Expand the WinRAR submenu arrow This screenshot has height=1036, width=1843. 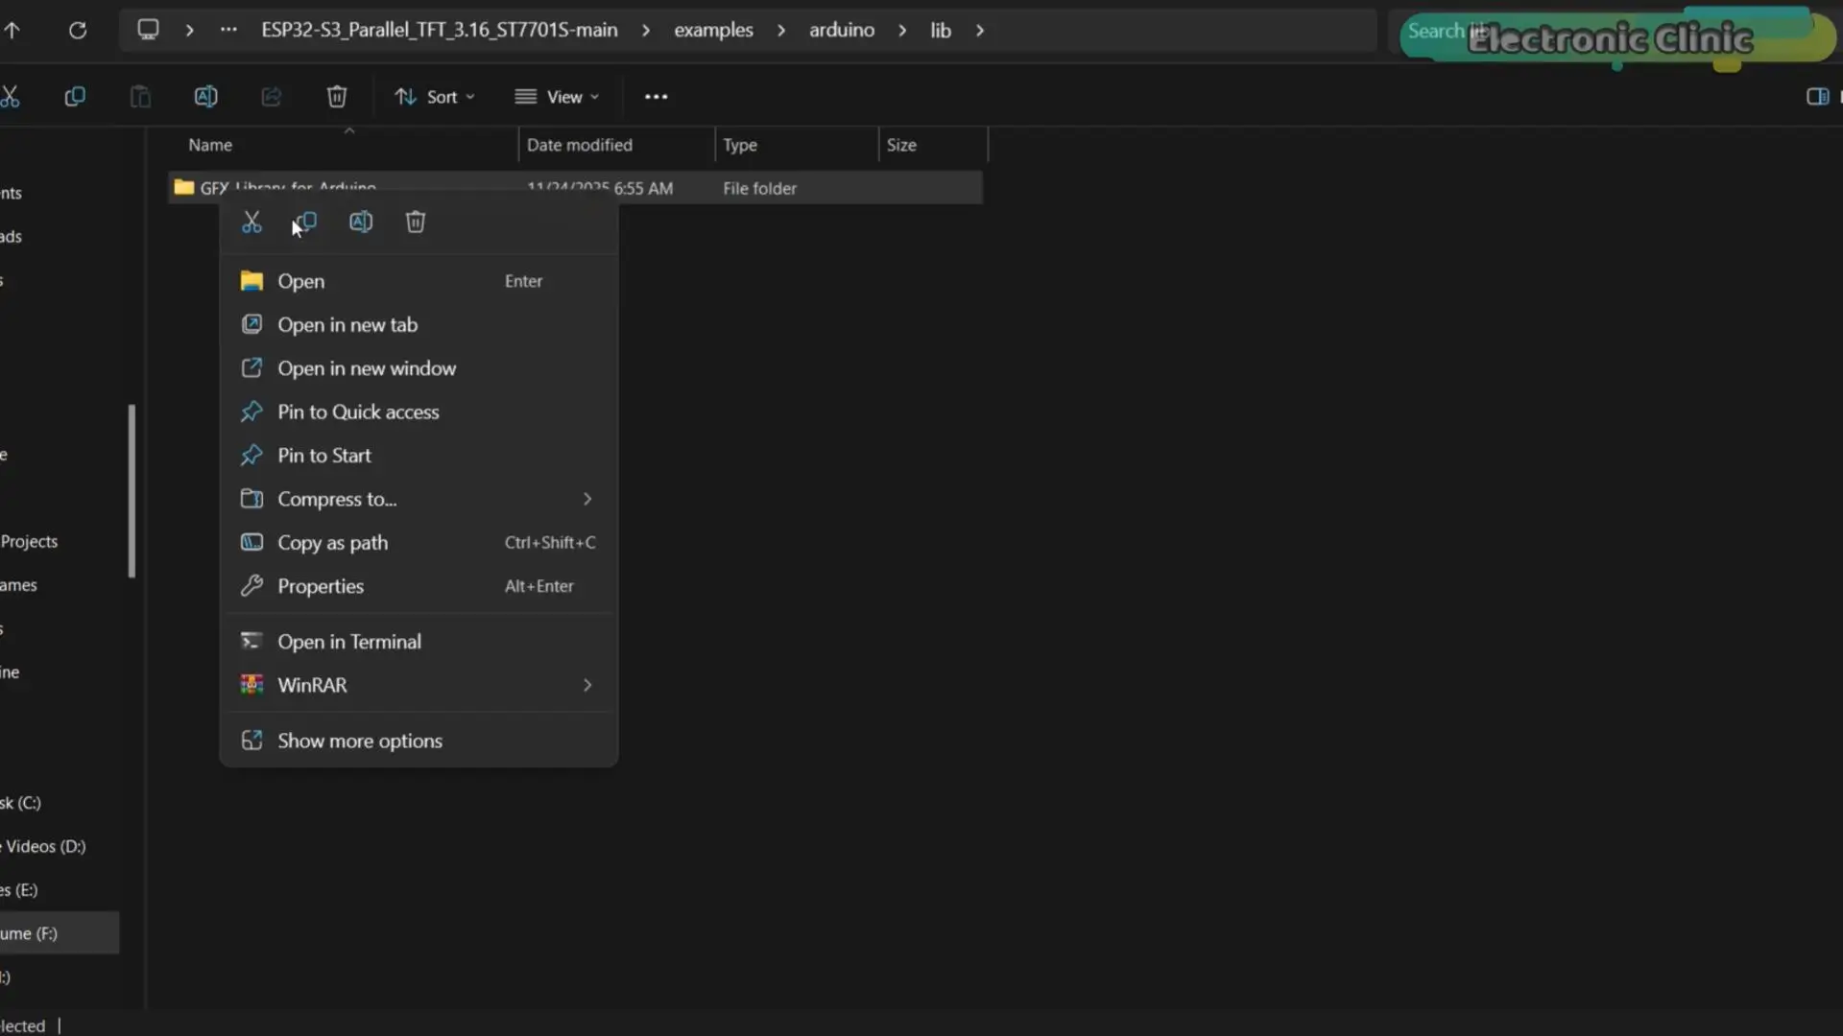click(x=587, y=685)
